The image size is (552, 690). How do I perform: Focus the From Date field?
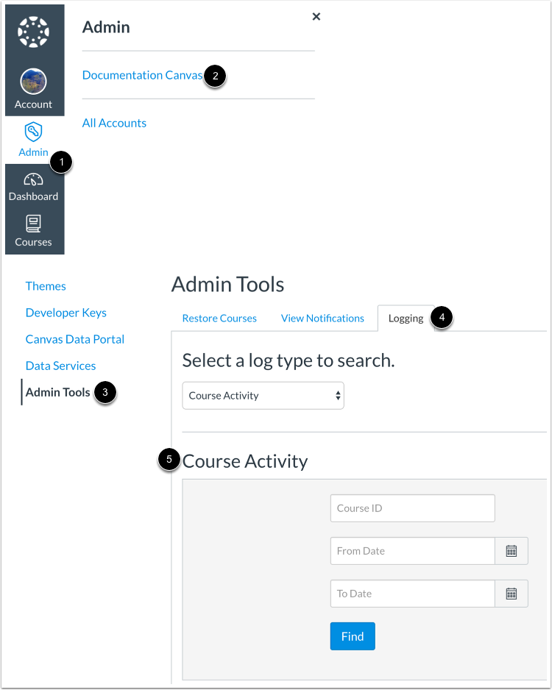pyautogui.click(x=412, y=551)
